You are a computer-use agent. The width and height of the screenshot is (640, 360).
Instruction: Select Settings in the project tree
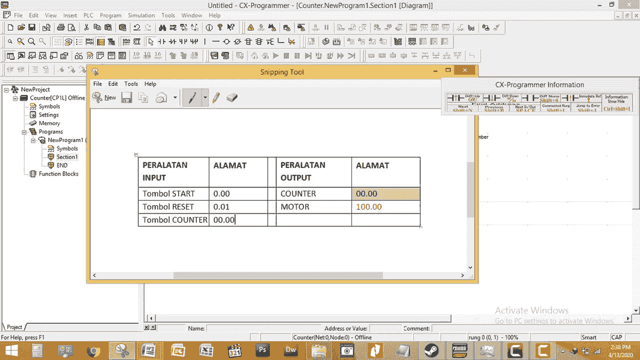point(49,115)
